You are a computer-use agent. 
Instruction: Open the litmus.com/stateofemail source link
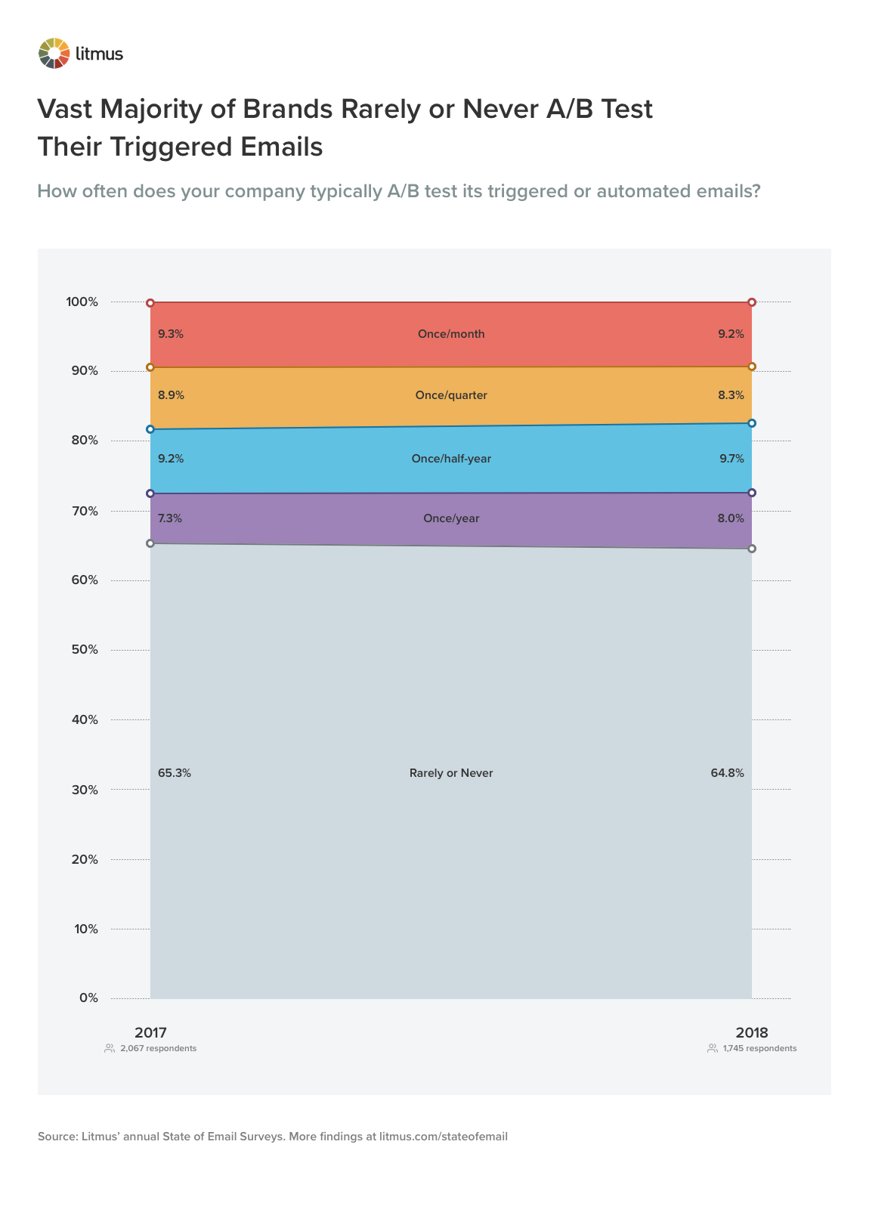tap(444, 1137)
